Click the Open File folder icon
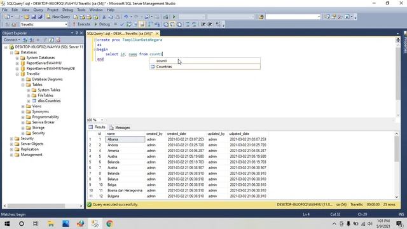The image size is (407, 229). coord(27,17)
